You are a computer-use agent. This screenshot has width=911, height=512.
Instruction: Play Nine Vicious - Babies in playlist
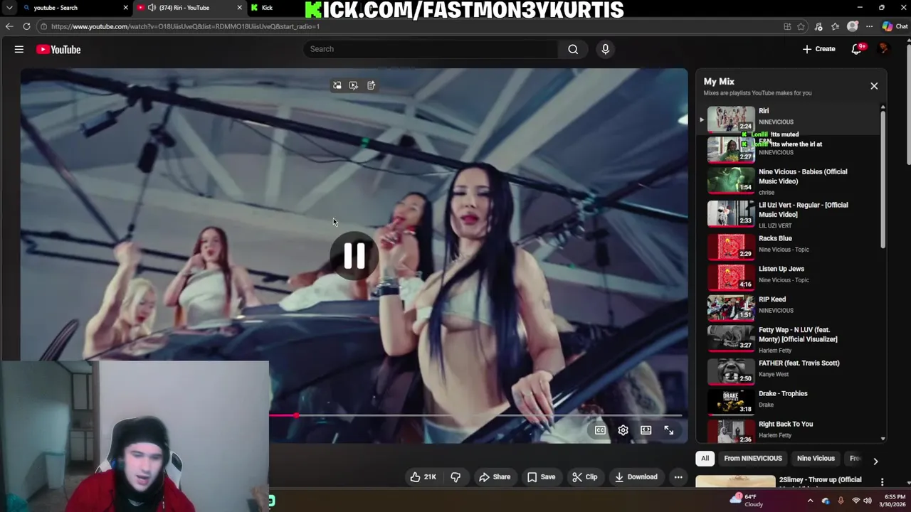coord(789,181)
